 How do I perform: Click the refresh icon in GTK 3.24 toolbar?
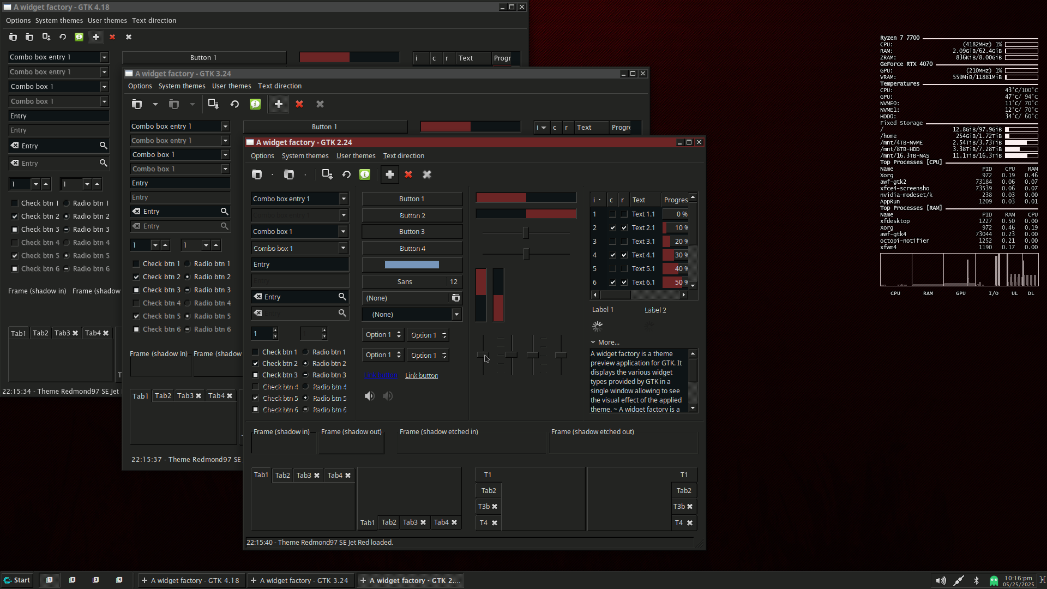coord(234,104)
